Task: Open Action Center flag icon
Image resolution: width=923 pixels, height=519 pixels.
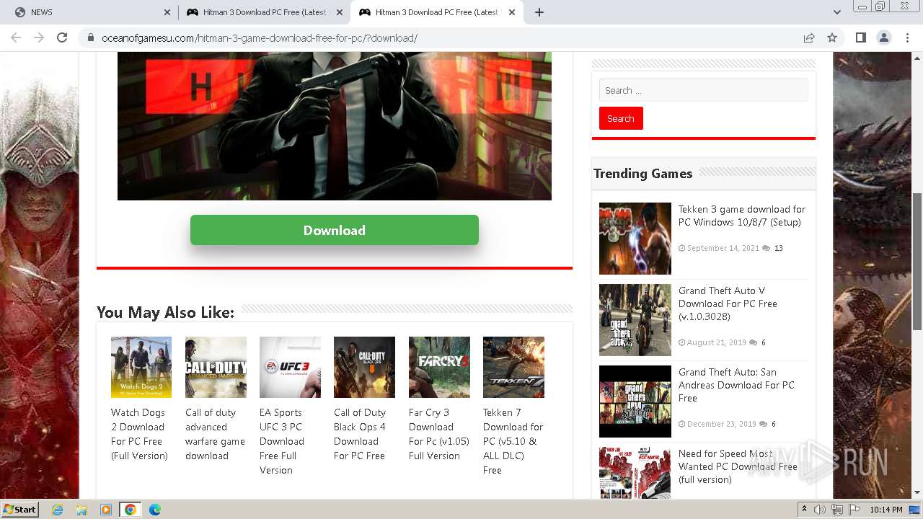Action: point(854,510)
